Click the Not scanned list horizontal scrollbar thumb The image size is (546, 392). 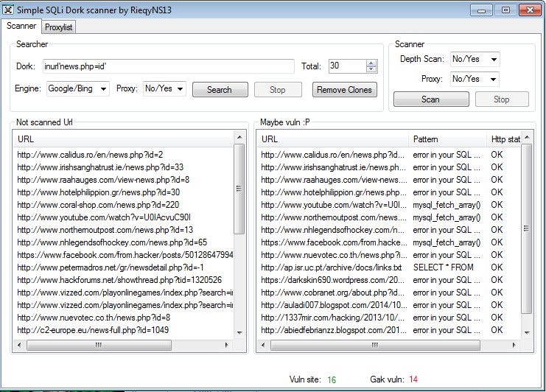click(x=99, y=345)
